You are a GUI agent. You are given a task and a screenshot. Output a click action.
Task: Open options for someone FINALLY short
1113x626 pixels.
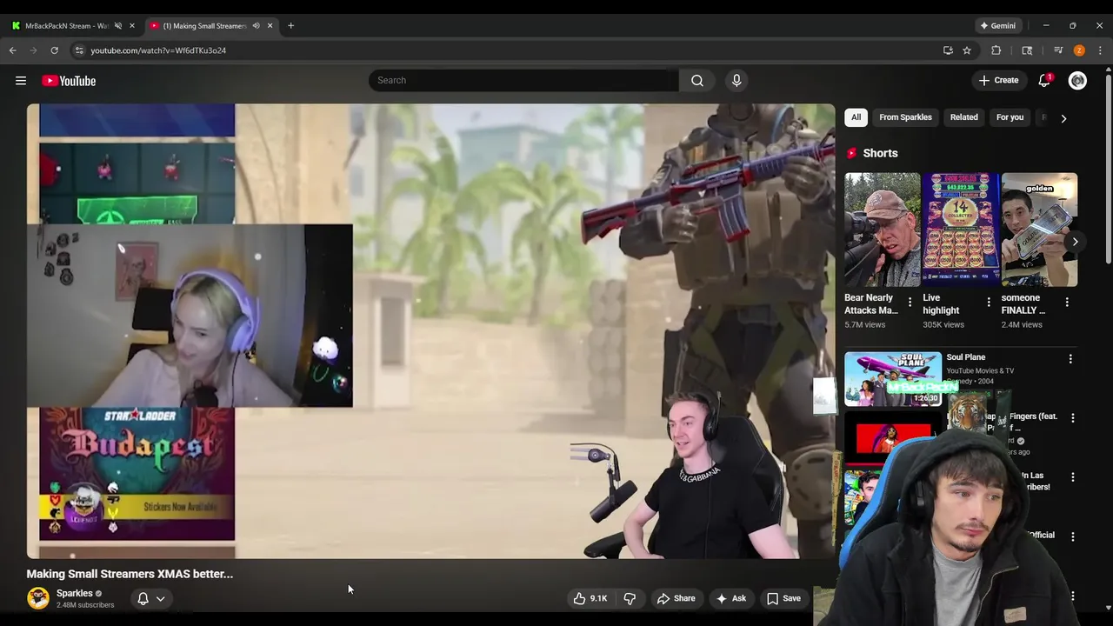coord(1067,302)
